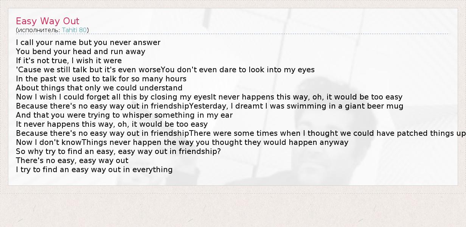Viewport: 466px width, 227px height.
Task: Select the line 'You bend your head and run away'
Action: [x=81, y=51]
